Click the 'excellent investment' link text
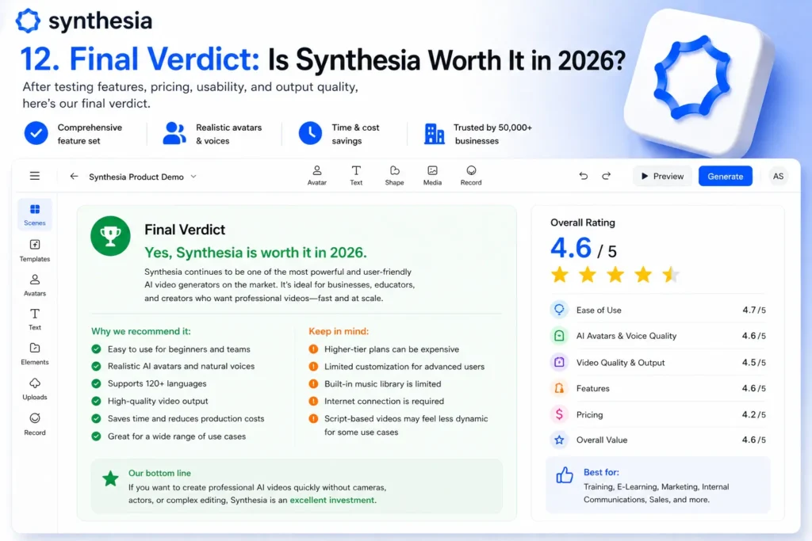Viewport: 812px width, 541px height. [x=332, y=500]
